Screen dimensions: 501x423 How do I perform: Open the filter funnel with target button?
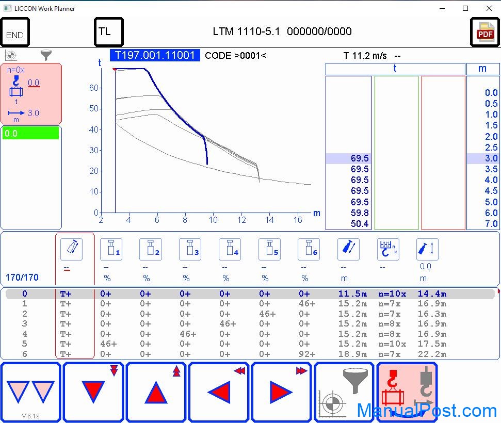point(344,392)
